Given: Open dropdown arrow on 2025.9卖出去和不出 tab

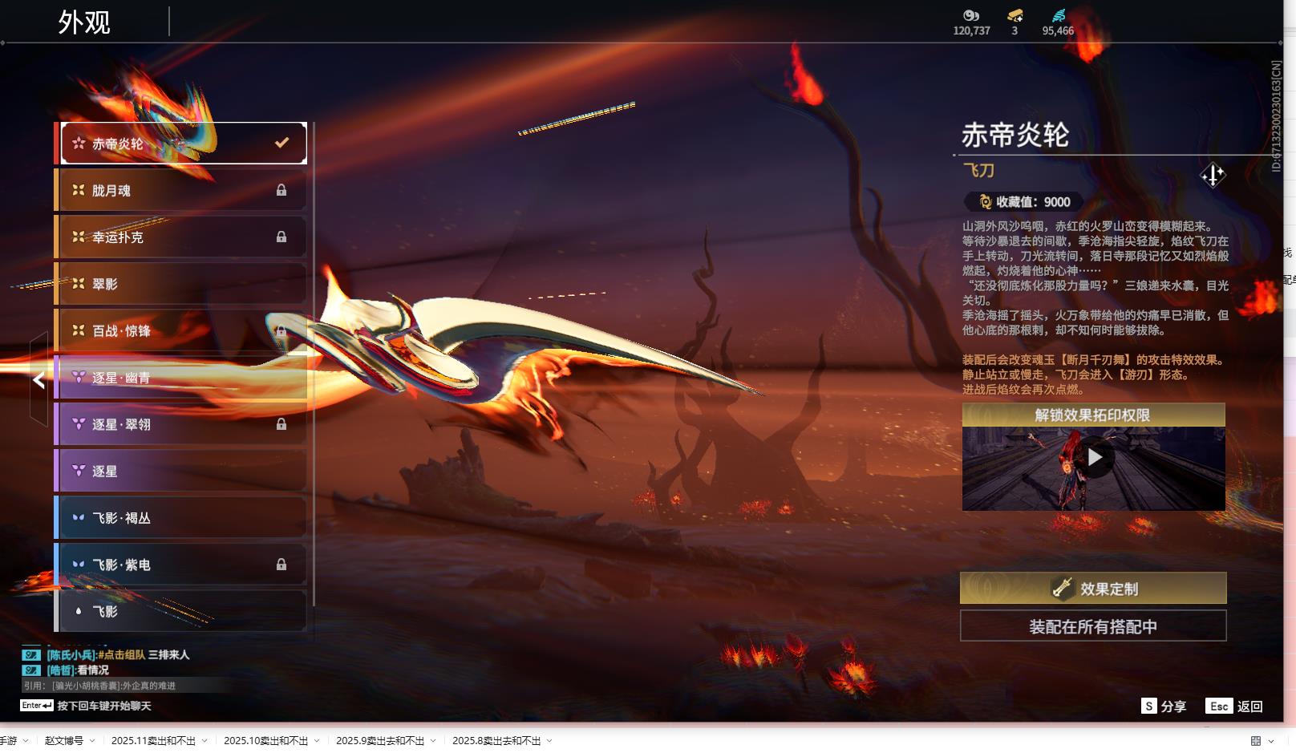Looking at the screenshot, I should pyautogui.click(x=433, y=740).
